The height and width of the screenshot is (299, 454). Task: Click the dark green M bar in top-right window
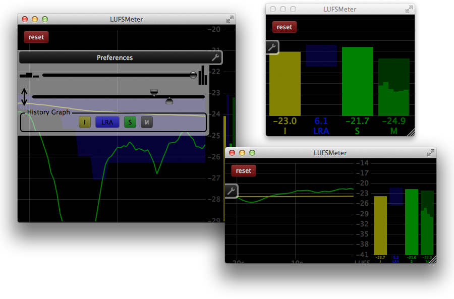pos(394,87)
